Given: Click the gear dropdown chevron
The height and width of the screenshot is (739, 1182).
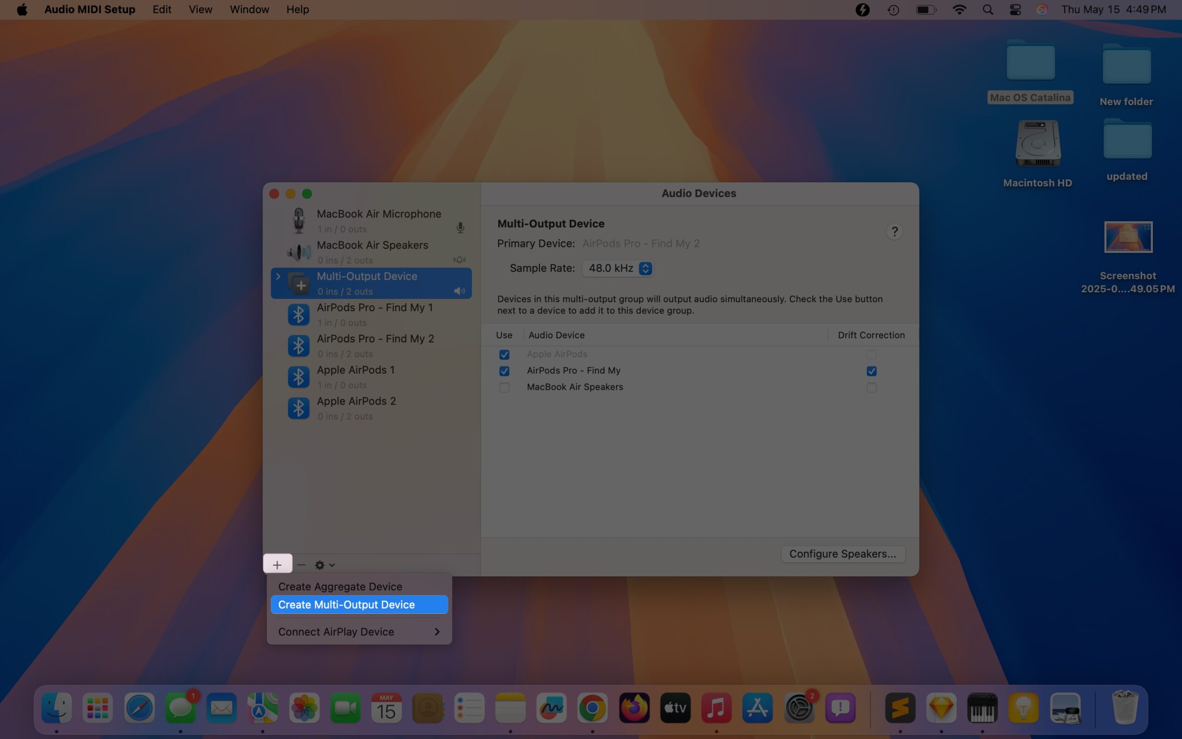Looking at the screenshot, I should (332, 565).
